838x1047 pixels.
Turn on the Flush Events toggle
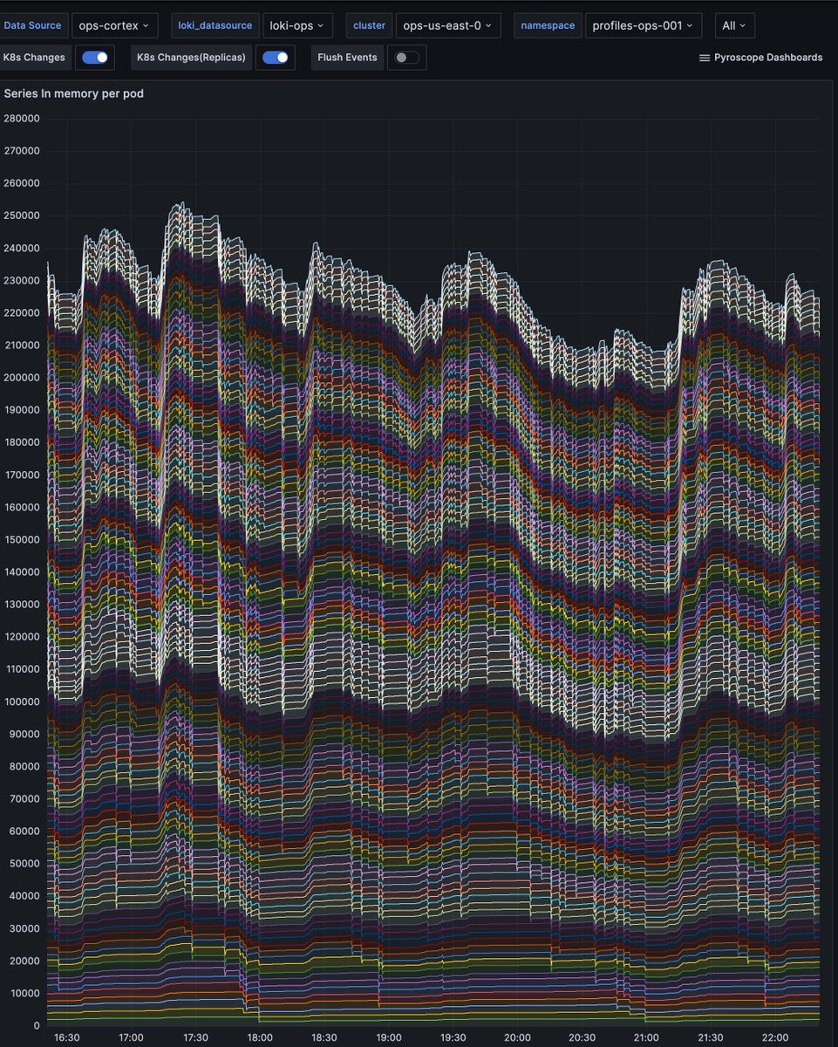(x=406, y=57)
